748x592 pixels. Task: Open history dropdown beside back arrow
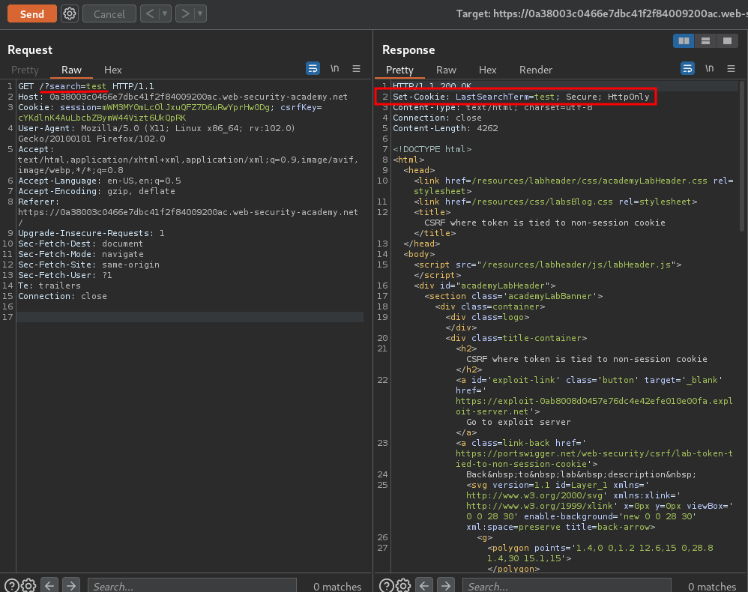coord(165,13)
